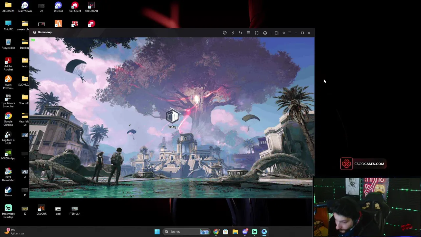
Task: Click the cube-shaped icon in Gameloop title bar
Action: tap(265, 33)
